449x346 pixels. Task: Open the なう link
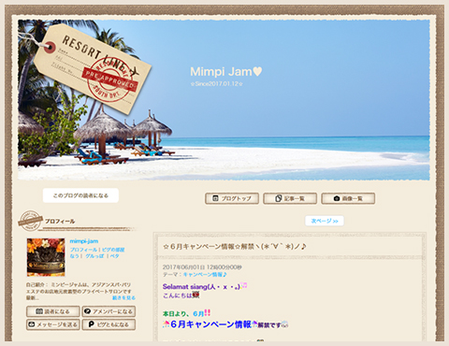tap(74, 256)
